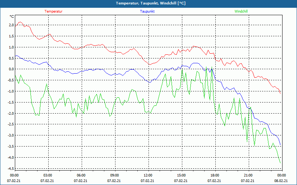Click the 09:00 time axis label
The image size is (297, 185).
point(115,175)
